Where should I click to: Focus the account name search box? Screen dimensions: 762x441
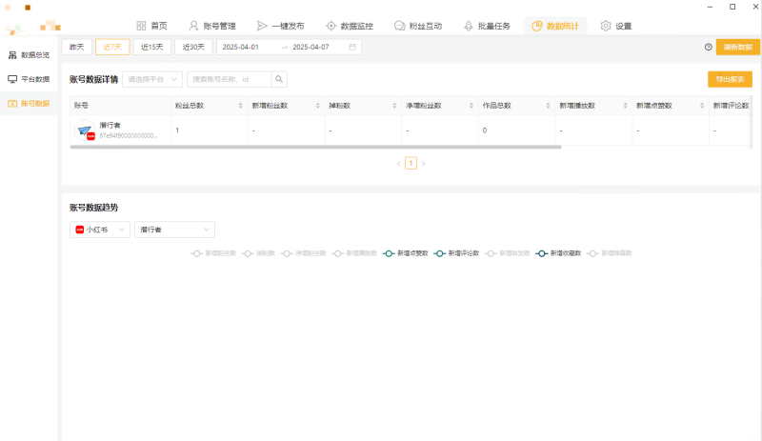click(x=229, y=79)
